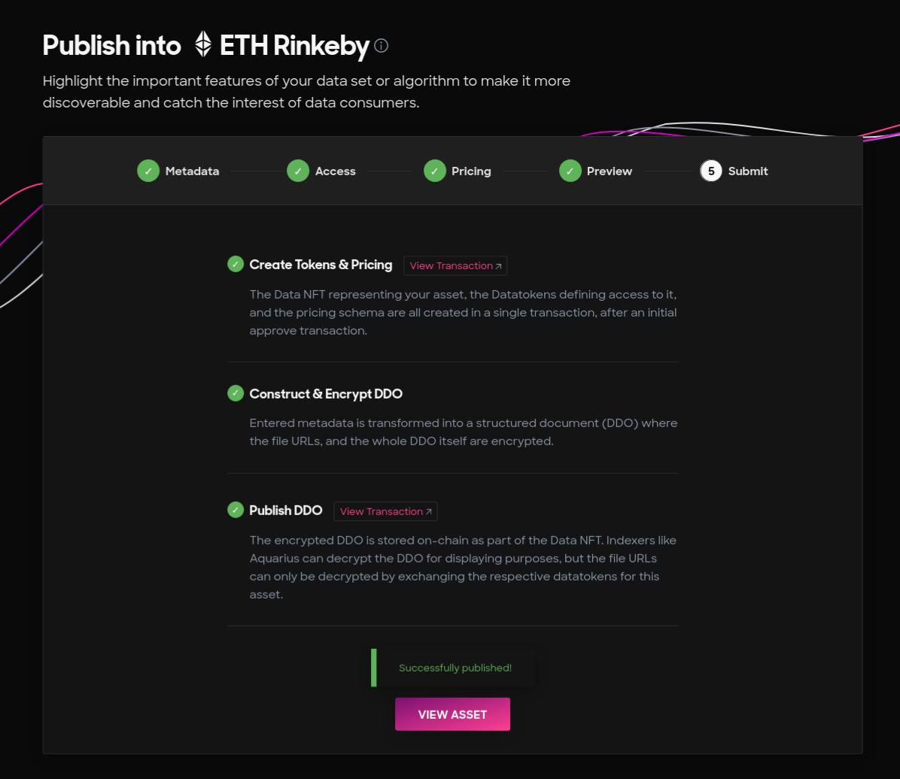Click checkmark next to Create Tokens & Pricing
900x779 pixels.
(236, 265)
